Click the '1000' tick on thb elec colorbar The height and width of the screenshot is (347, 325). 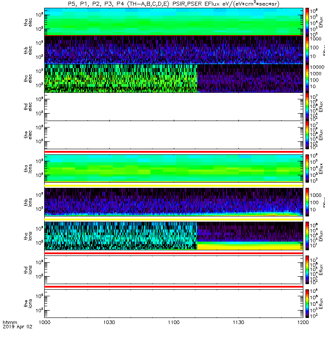coord(316,39)
